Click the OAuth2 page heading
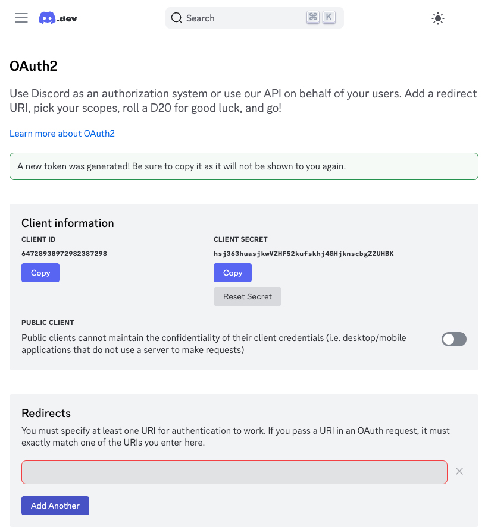This screenshot has width=488, height=527. pos(33,66)
